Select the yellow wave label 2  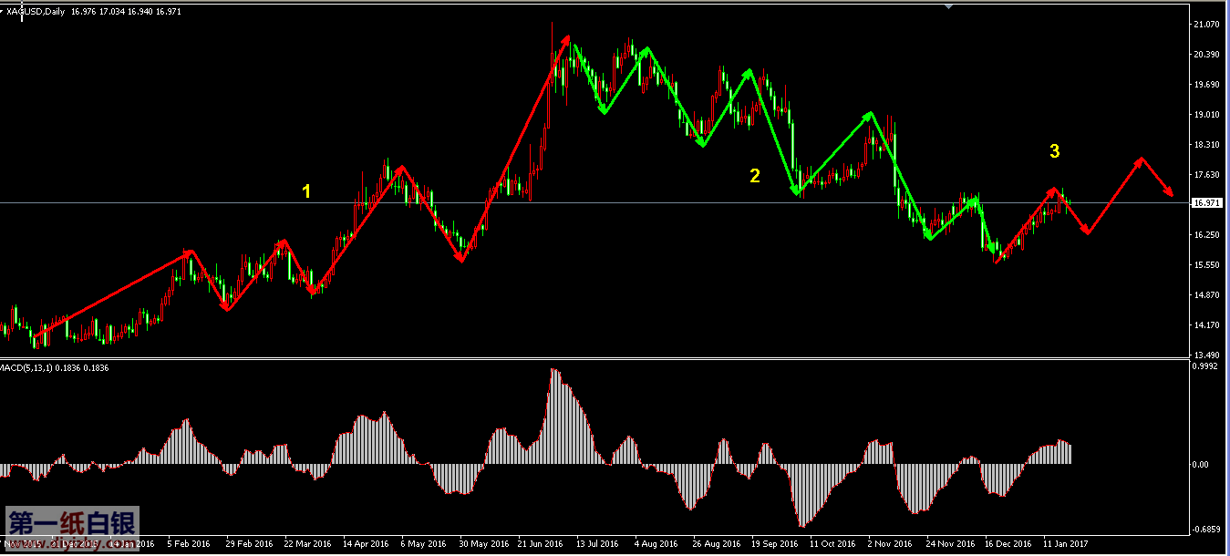[754, 176]
